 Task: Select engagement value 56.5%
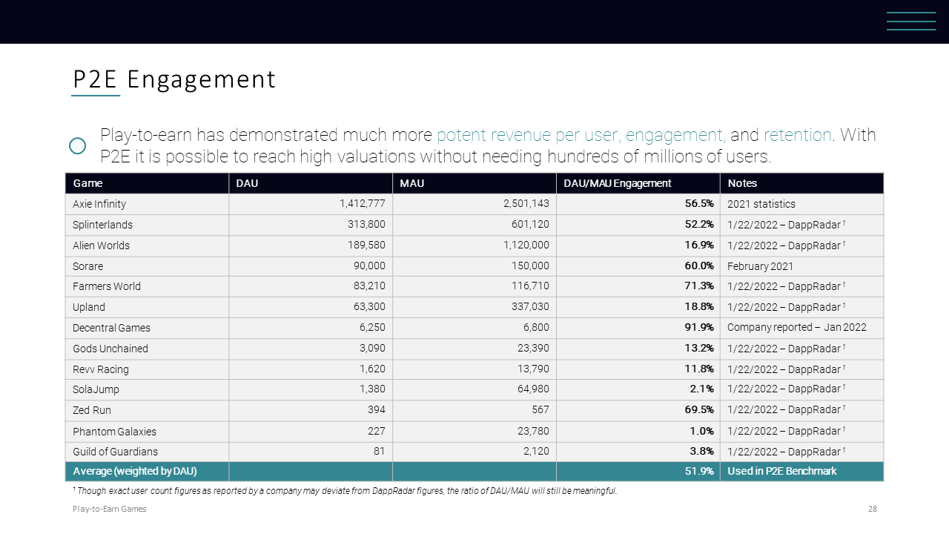pyautogui.click(x=699, y=204)
